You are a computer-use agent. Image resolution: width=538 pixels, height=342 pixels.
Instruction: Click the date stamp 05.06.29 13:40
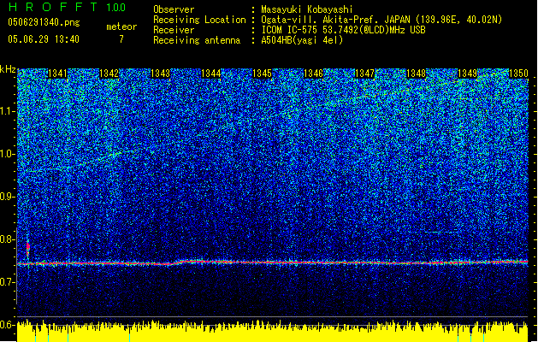coord(44,39)
